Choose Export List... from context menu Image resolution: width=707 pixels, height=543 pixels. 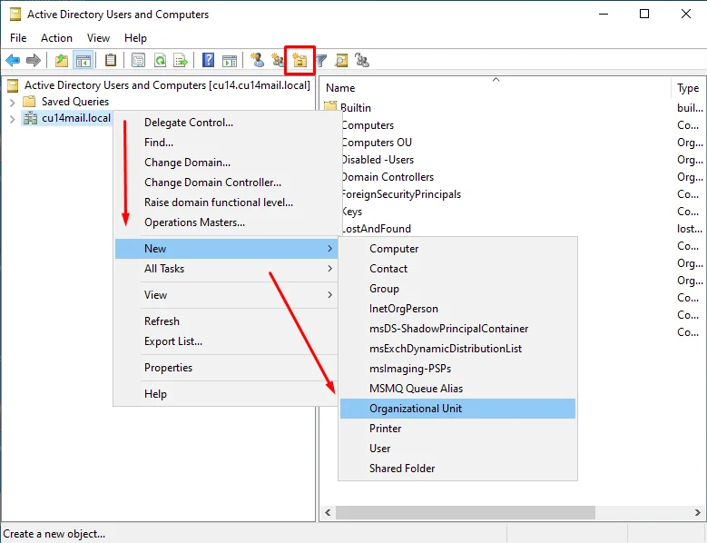(x=227, y=341)
